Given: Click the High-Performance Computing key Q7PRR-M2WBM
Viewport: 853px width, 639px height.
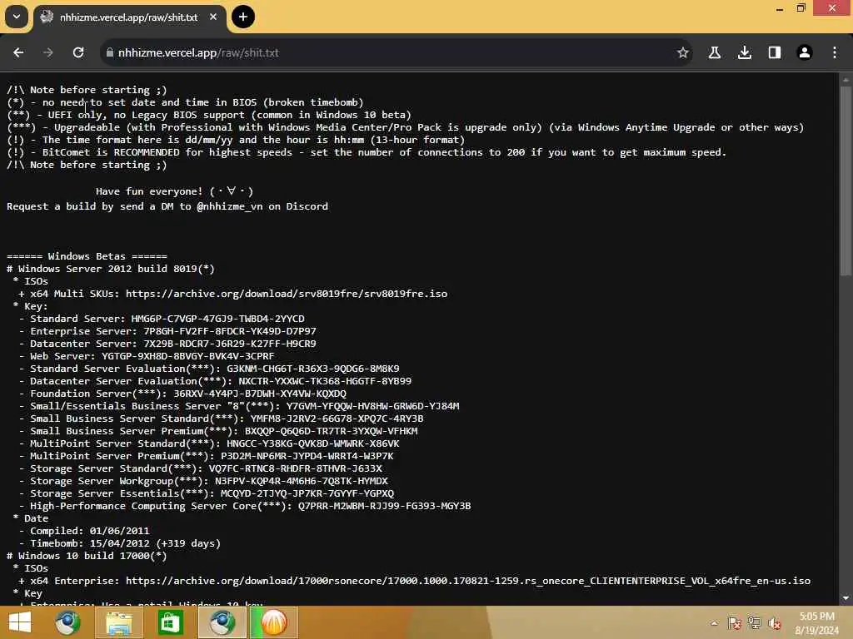Looking at the screenshot, I should tap(385, 506).
